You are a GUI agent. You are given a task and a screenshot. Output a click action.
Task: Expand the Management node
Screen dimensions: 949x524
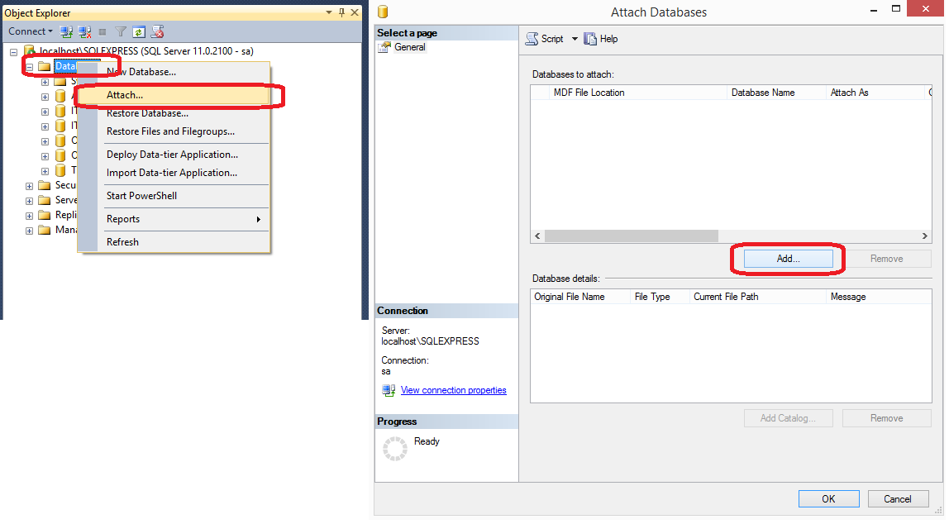(x=29, y=231)
